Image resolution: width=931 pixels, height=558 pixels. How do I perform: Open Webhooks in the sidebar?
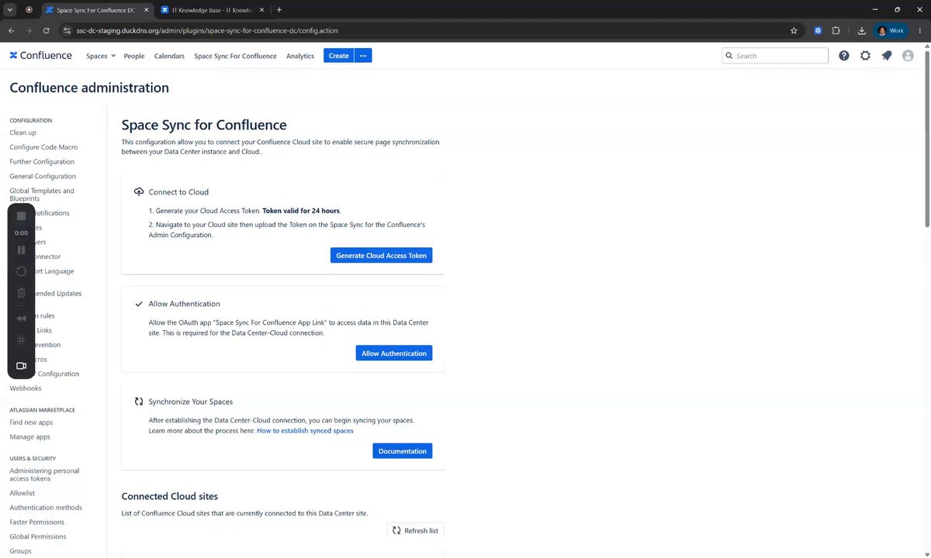point(26,388)
